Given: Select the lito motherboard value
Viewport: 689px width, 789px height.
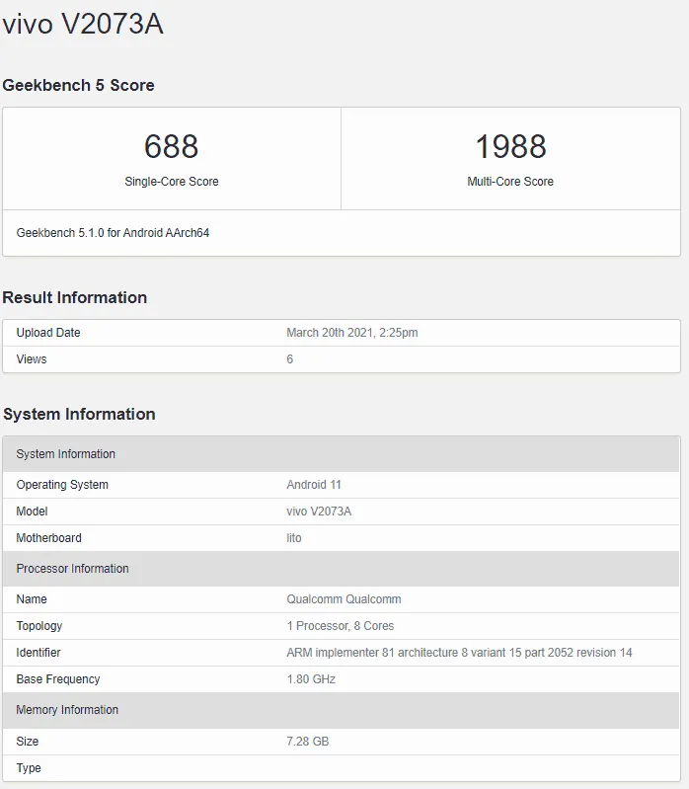Looking at the screenshot, I should tap(294, 538).
